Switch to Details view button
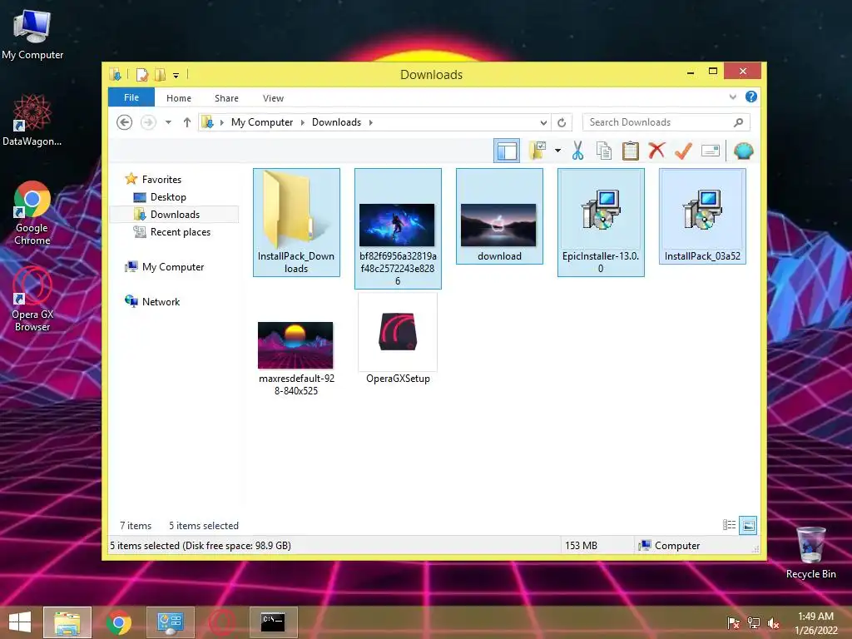The image size is (852, 639). tap(729, 525)
